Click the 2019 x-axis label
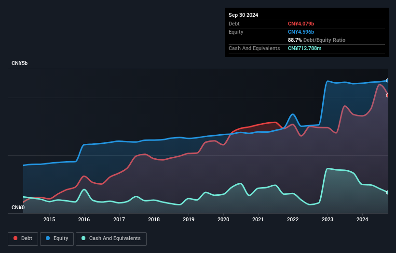 [x=189, y=219]
